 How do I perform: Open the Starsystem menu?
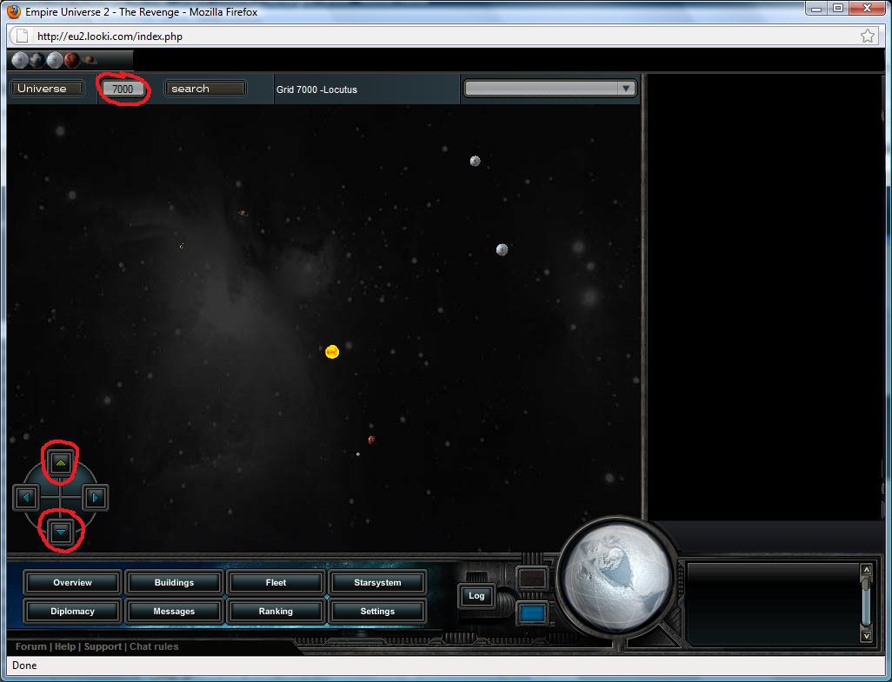(x=377, y=583)
